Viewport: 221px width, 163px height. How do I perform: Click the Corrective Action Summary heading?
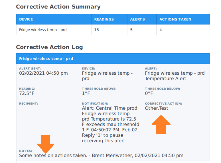click(58, 7)
